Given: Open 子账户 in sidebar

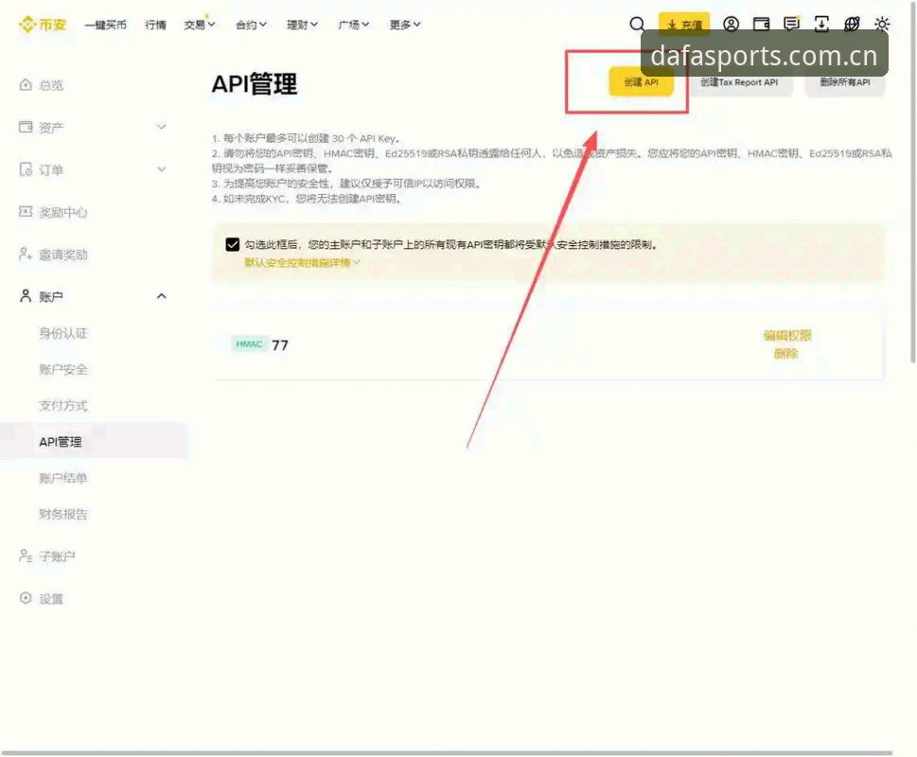Looking at the screenshot, I should click(57, 556).
